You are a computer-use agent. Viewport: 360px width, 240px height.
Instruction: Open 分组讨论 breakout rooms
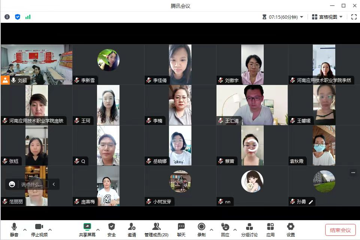[x=249, y=229]
